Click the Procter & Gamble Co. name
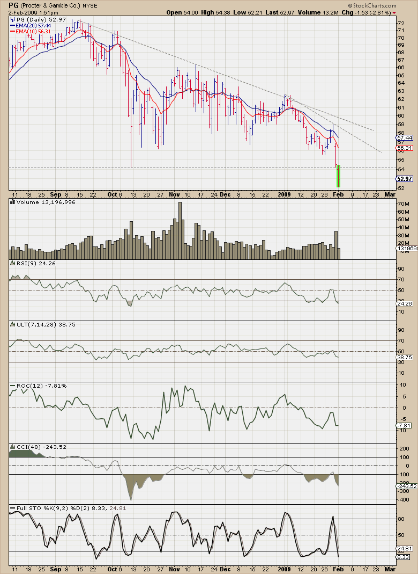Image resolution: width=418 pixels, height=574 pixels. coord(51,6)
